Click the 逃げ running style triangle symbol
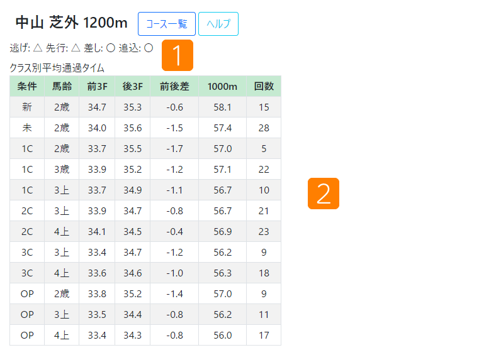This screenshot has height=355, width=496. [38, 48]
